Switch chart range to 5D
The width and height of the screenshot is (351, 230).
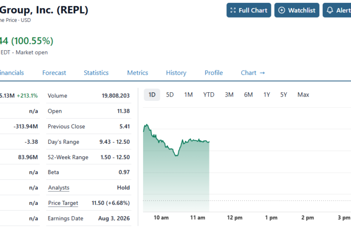click(x=170, y=95)
